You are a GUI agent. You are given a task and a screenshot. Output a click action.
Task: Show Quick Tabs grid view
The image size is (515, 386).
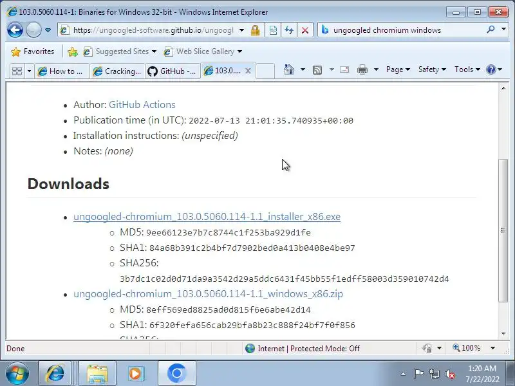coord(17,71)
